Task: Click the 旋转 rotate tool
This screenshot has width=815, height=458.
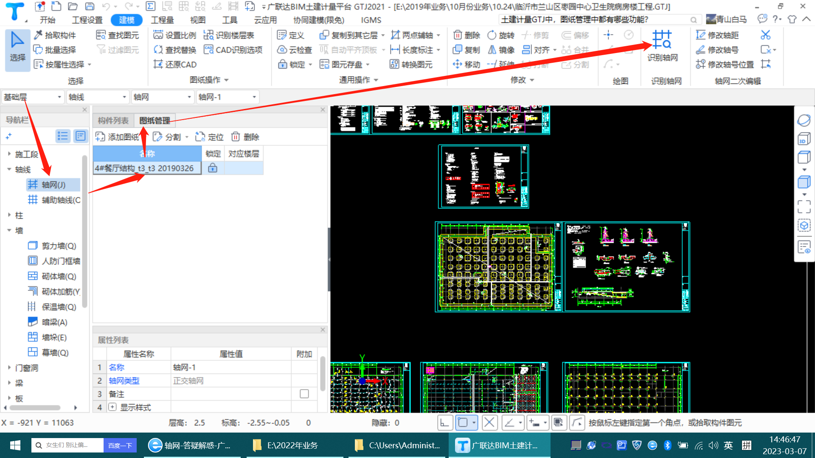Action: pos(501,35)
